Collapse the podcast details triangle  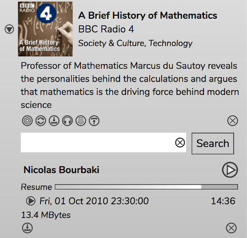(x=9, y=29)
